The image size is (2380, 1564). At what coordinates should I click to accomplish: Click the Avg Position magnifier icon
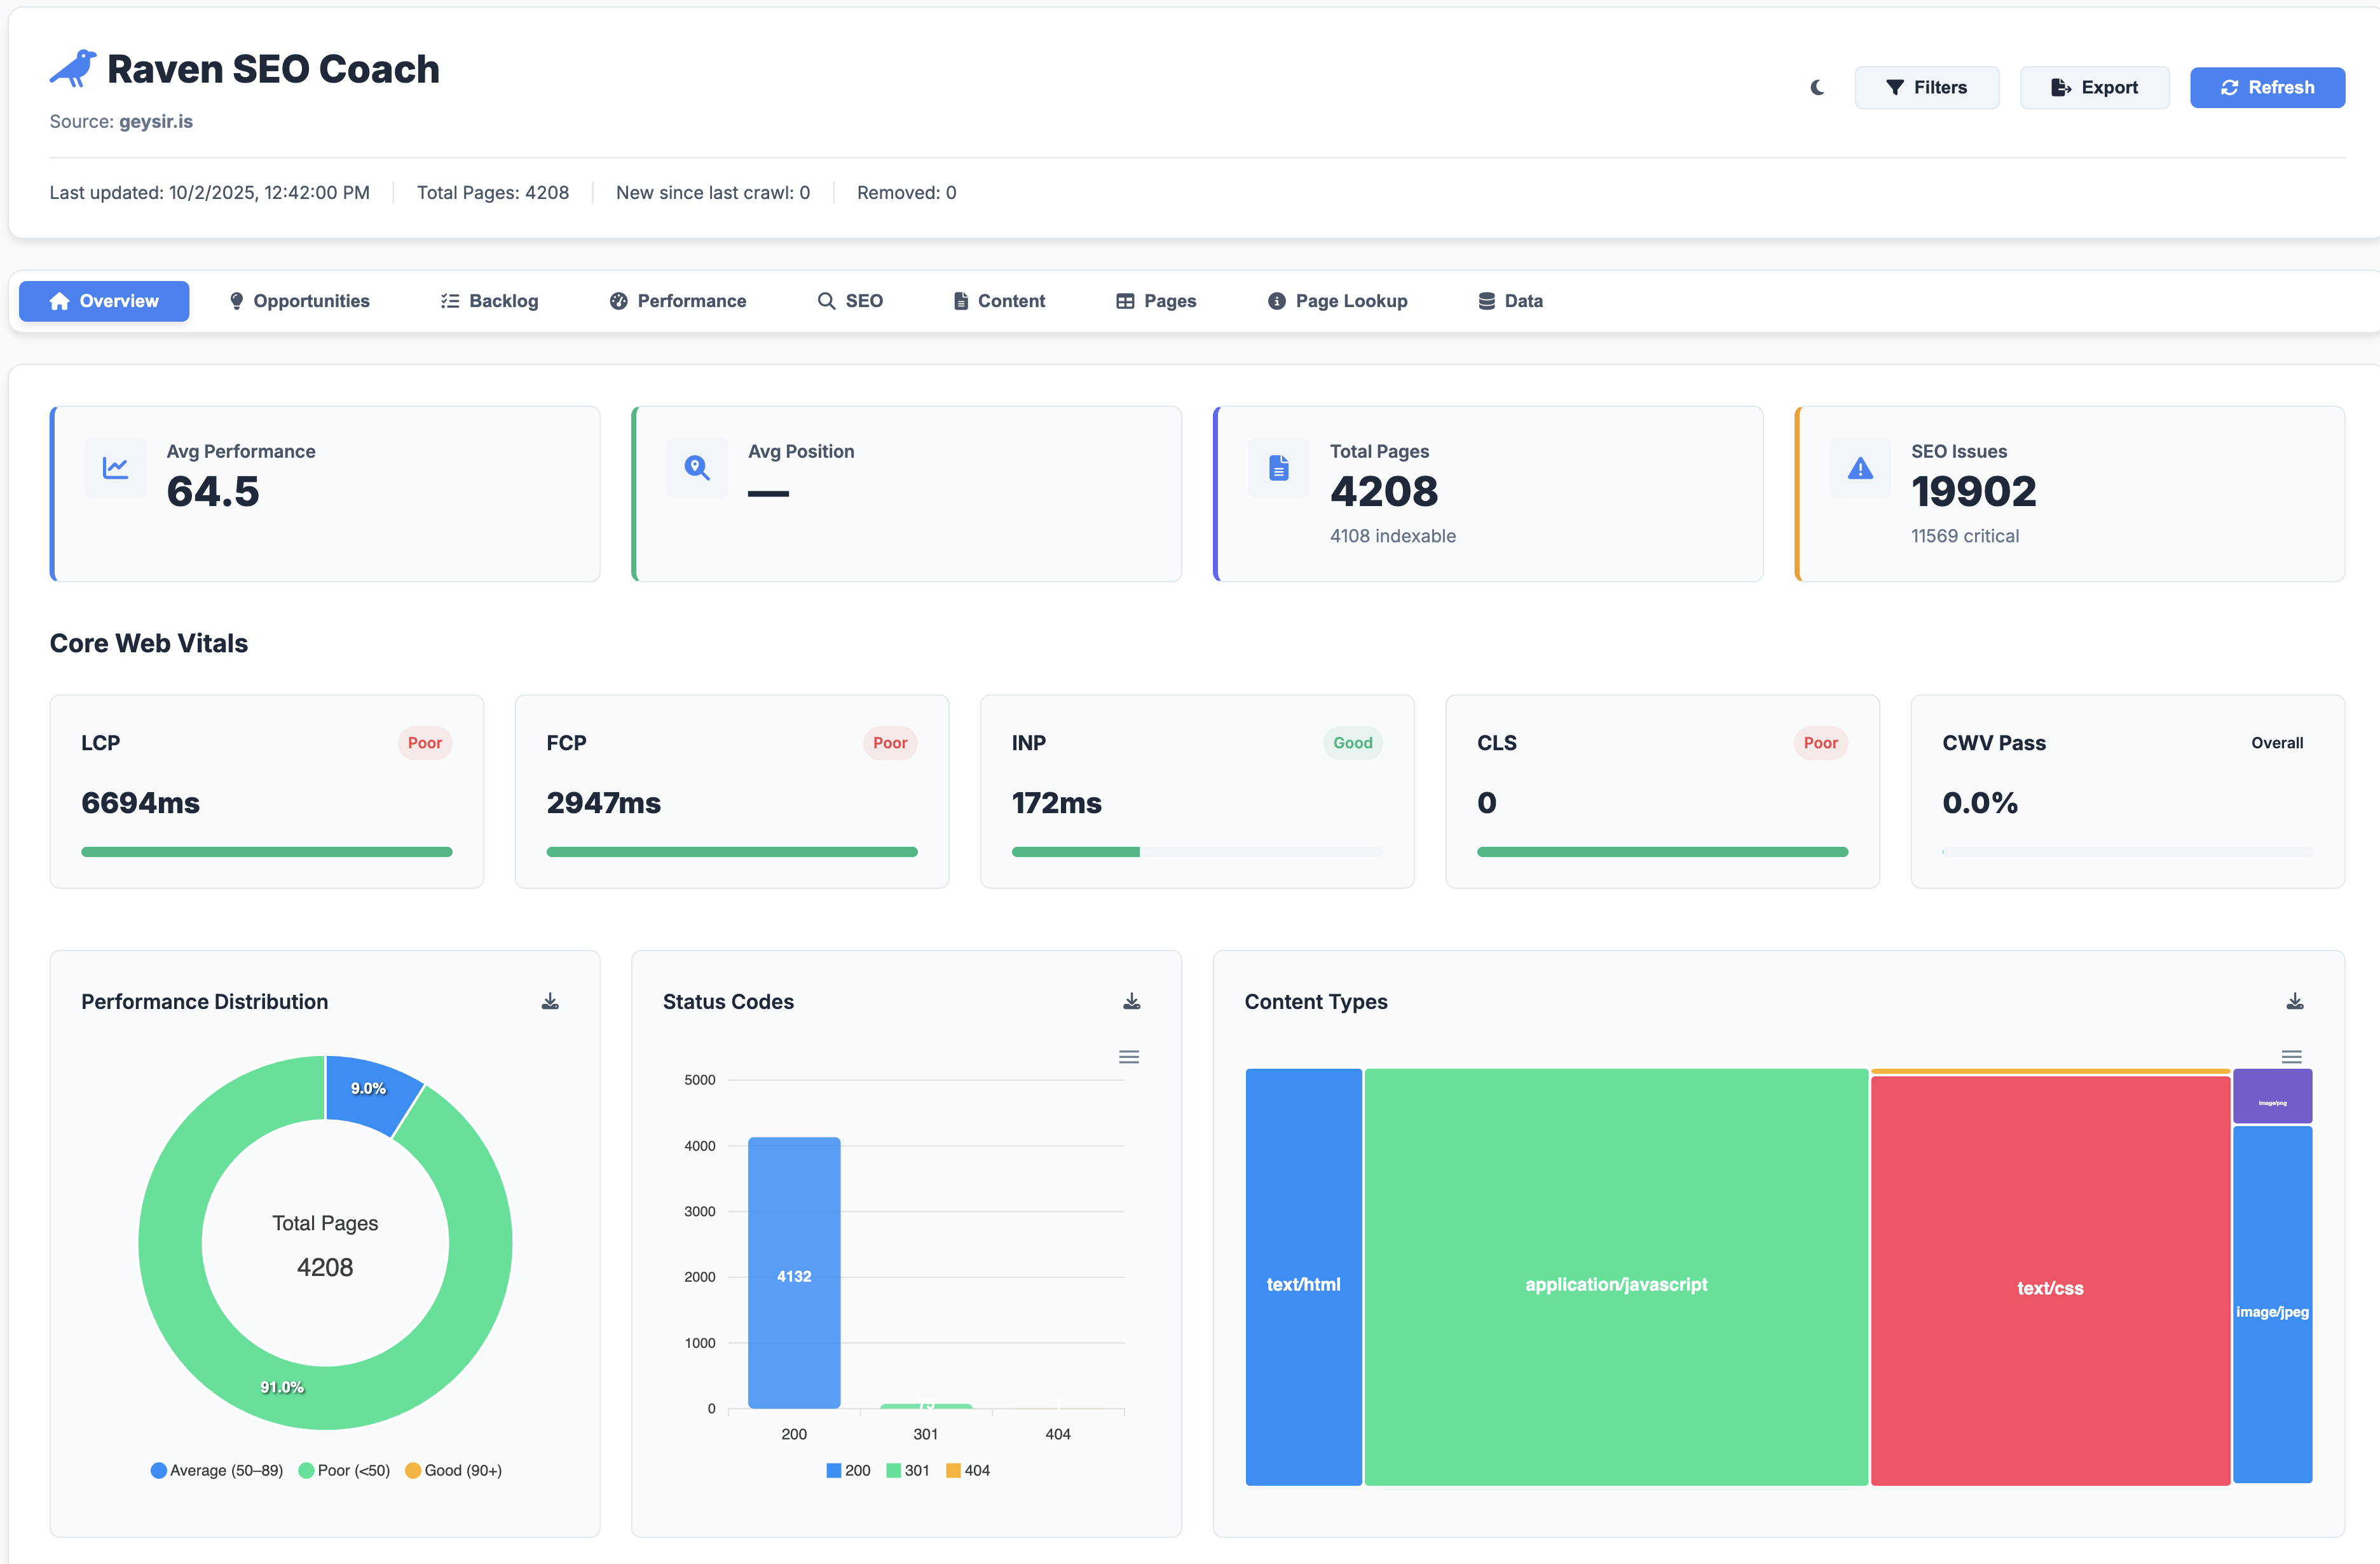[x=696, y=467]
